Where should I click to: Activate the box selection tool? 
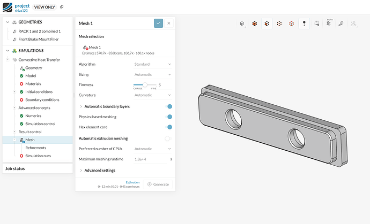317,24
